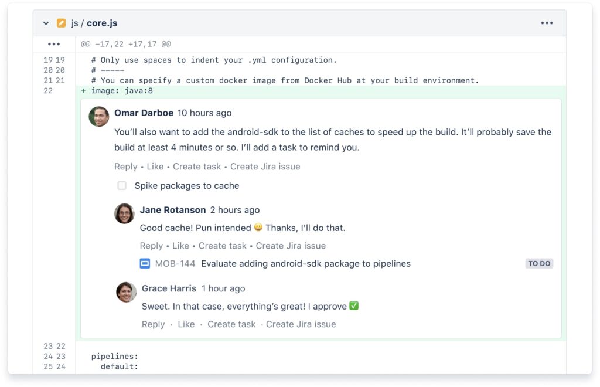
Task: Click Omar Darboe's profile avatar
Action: click(x=98, y=117)
